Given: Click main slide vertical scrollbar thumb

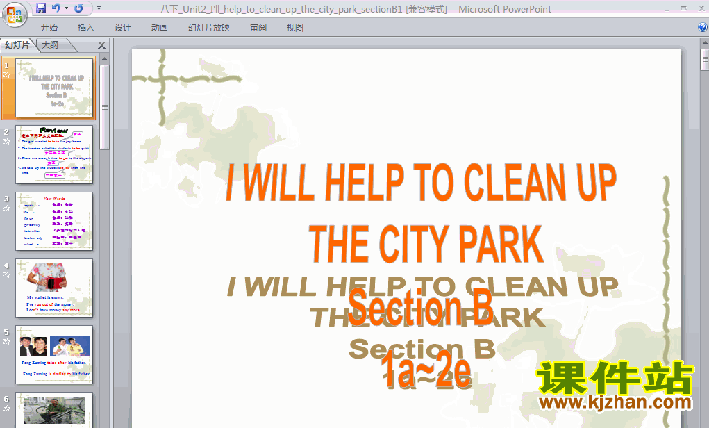Looking at the screenshot, I should [704, 60].
